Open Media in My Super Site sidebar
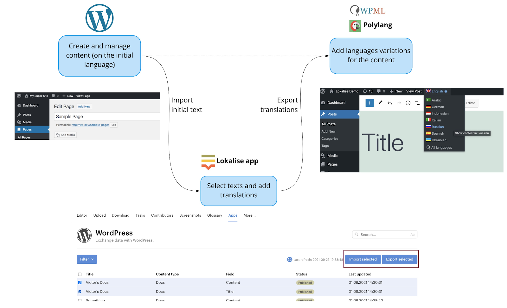This screenshot has width=507, height=308. pos(24,122)
